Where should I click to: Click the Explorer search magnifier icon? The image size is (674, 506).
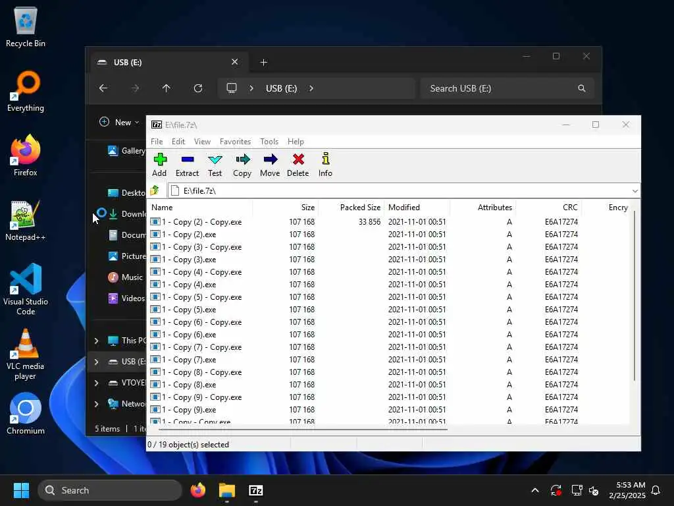click(582, 88)
